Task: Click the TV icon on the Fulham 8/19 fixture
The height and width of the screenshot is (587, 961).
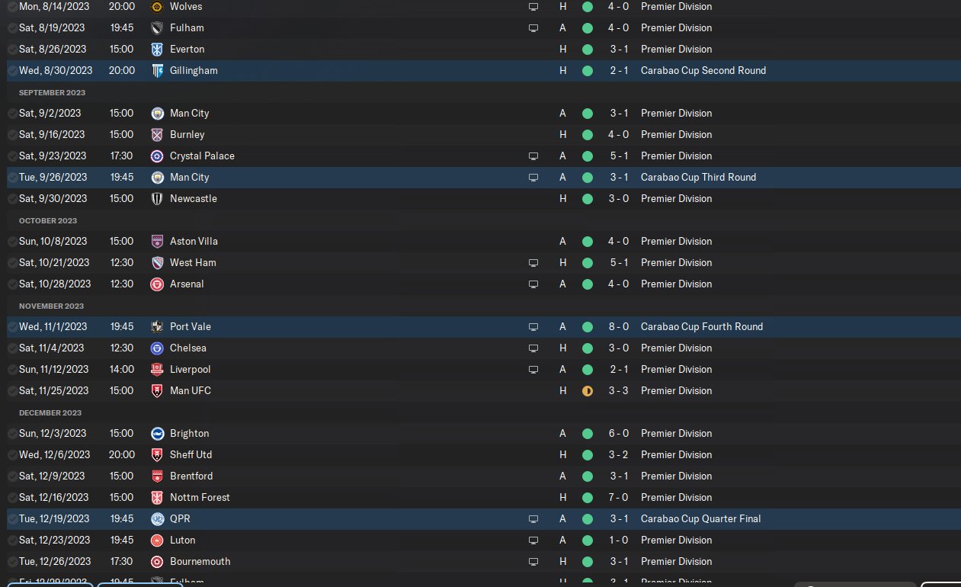Action: (x=533, y=27)
